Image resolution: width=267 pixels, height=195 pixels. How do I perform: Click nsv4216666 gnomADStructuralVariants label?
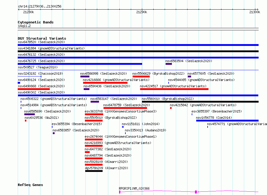[116, 80]
